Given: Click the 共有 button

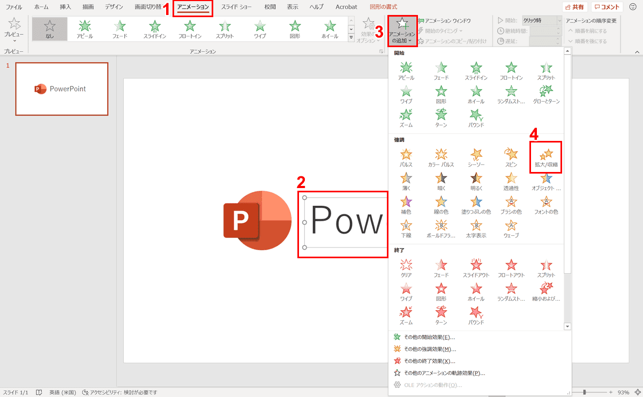Looking at the screenshot, I should 575,7.
